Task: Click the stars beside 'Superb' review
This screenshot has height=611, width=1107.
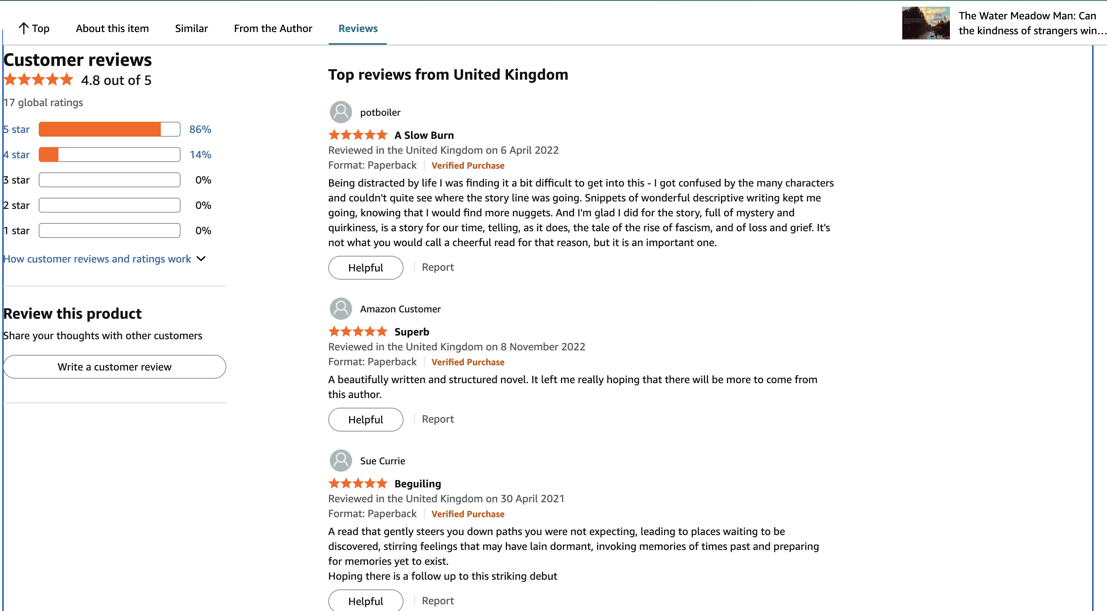Action: pos(358,331)
